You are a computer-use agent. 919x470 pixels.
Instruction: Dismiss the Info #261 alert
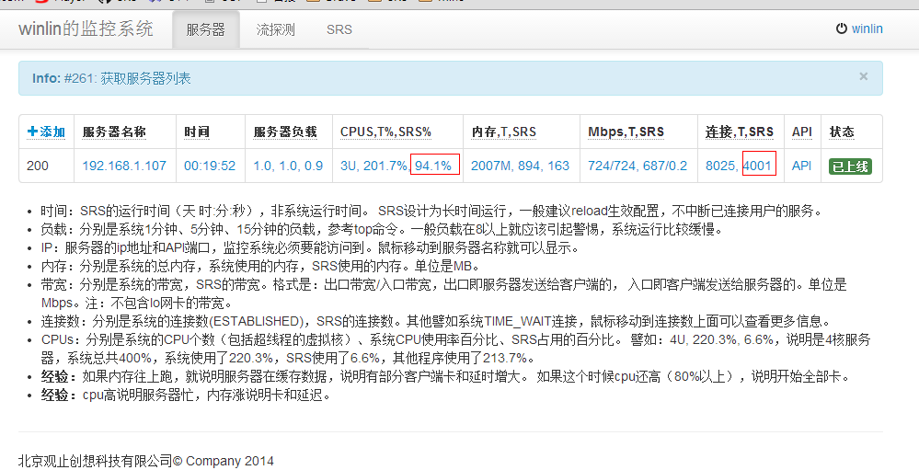pyautogui.click(x=863, y=77)
